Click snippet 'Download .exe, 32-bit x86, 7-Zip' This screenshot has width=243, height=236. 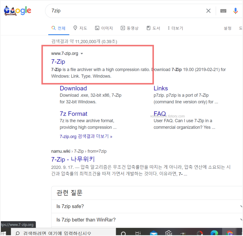tap(90, 95)
